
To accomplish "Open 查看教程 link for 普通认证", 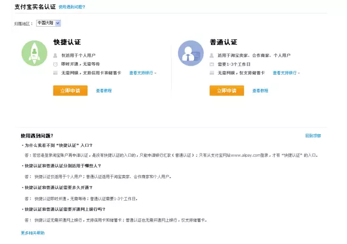I will [x=260, y=90].
